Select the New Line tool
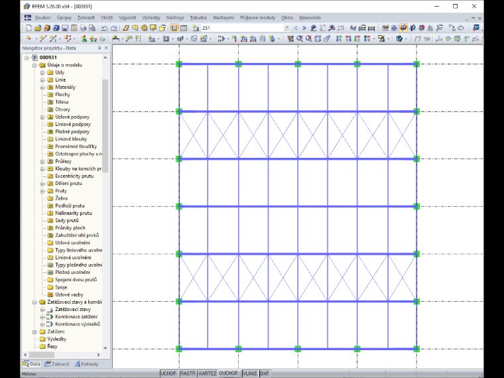This screenshot has height=378, width=504. (43, 38)
